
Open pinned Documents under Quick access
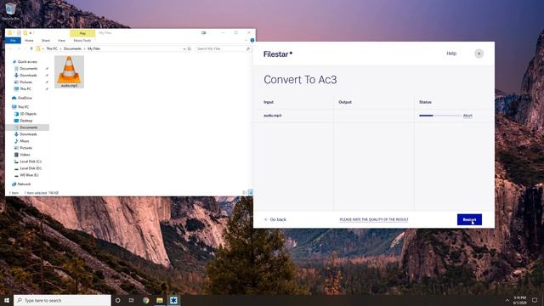tap(28, 69)
